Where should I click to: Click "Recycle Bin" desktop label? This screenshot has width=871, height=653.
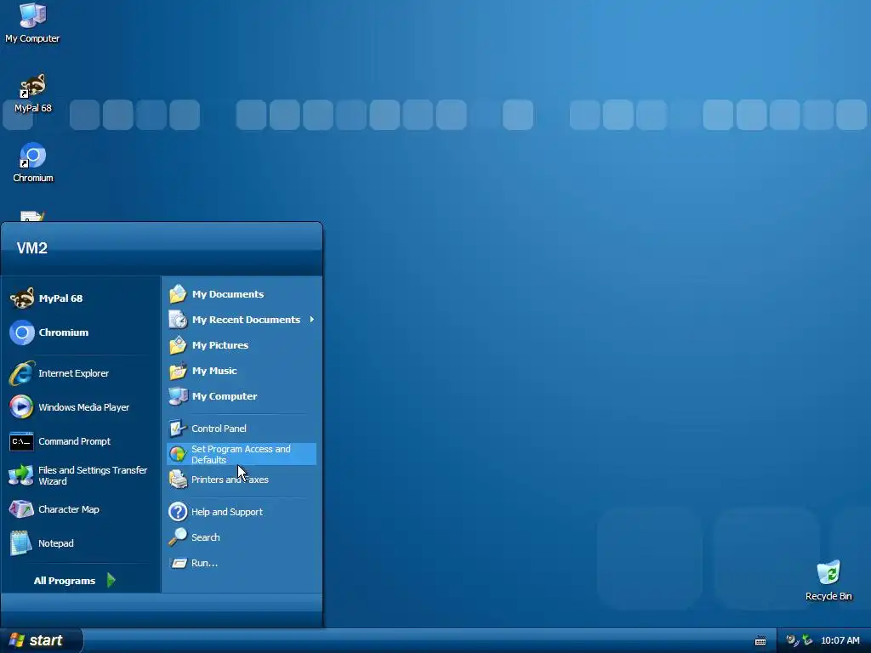point(828,596)
